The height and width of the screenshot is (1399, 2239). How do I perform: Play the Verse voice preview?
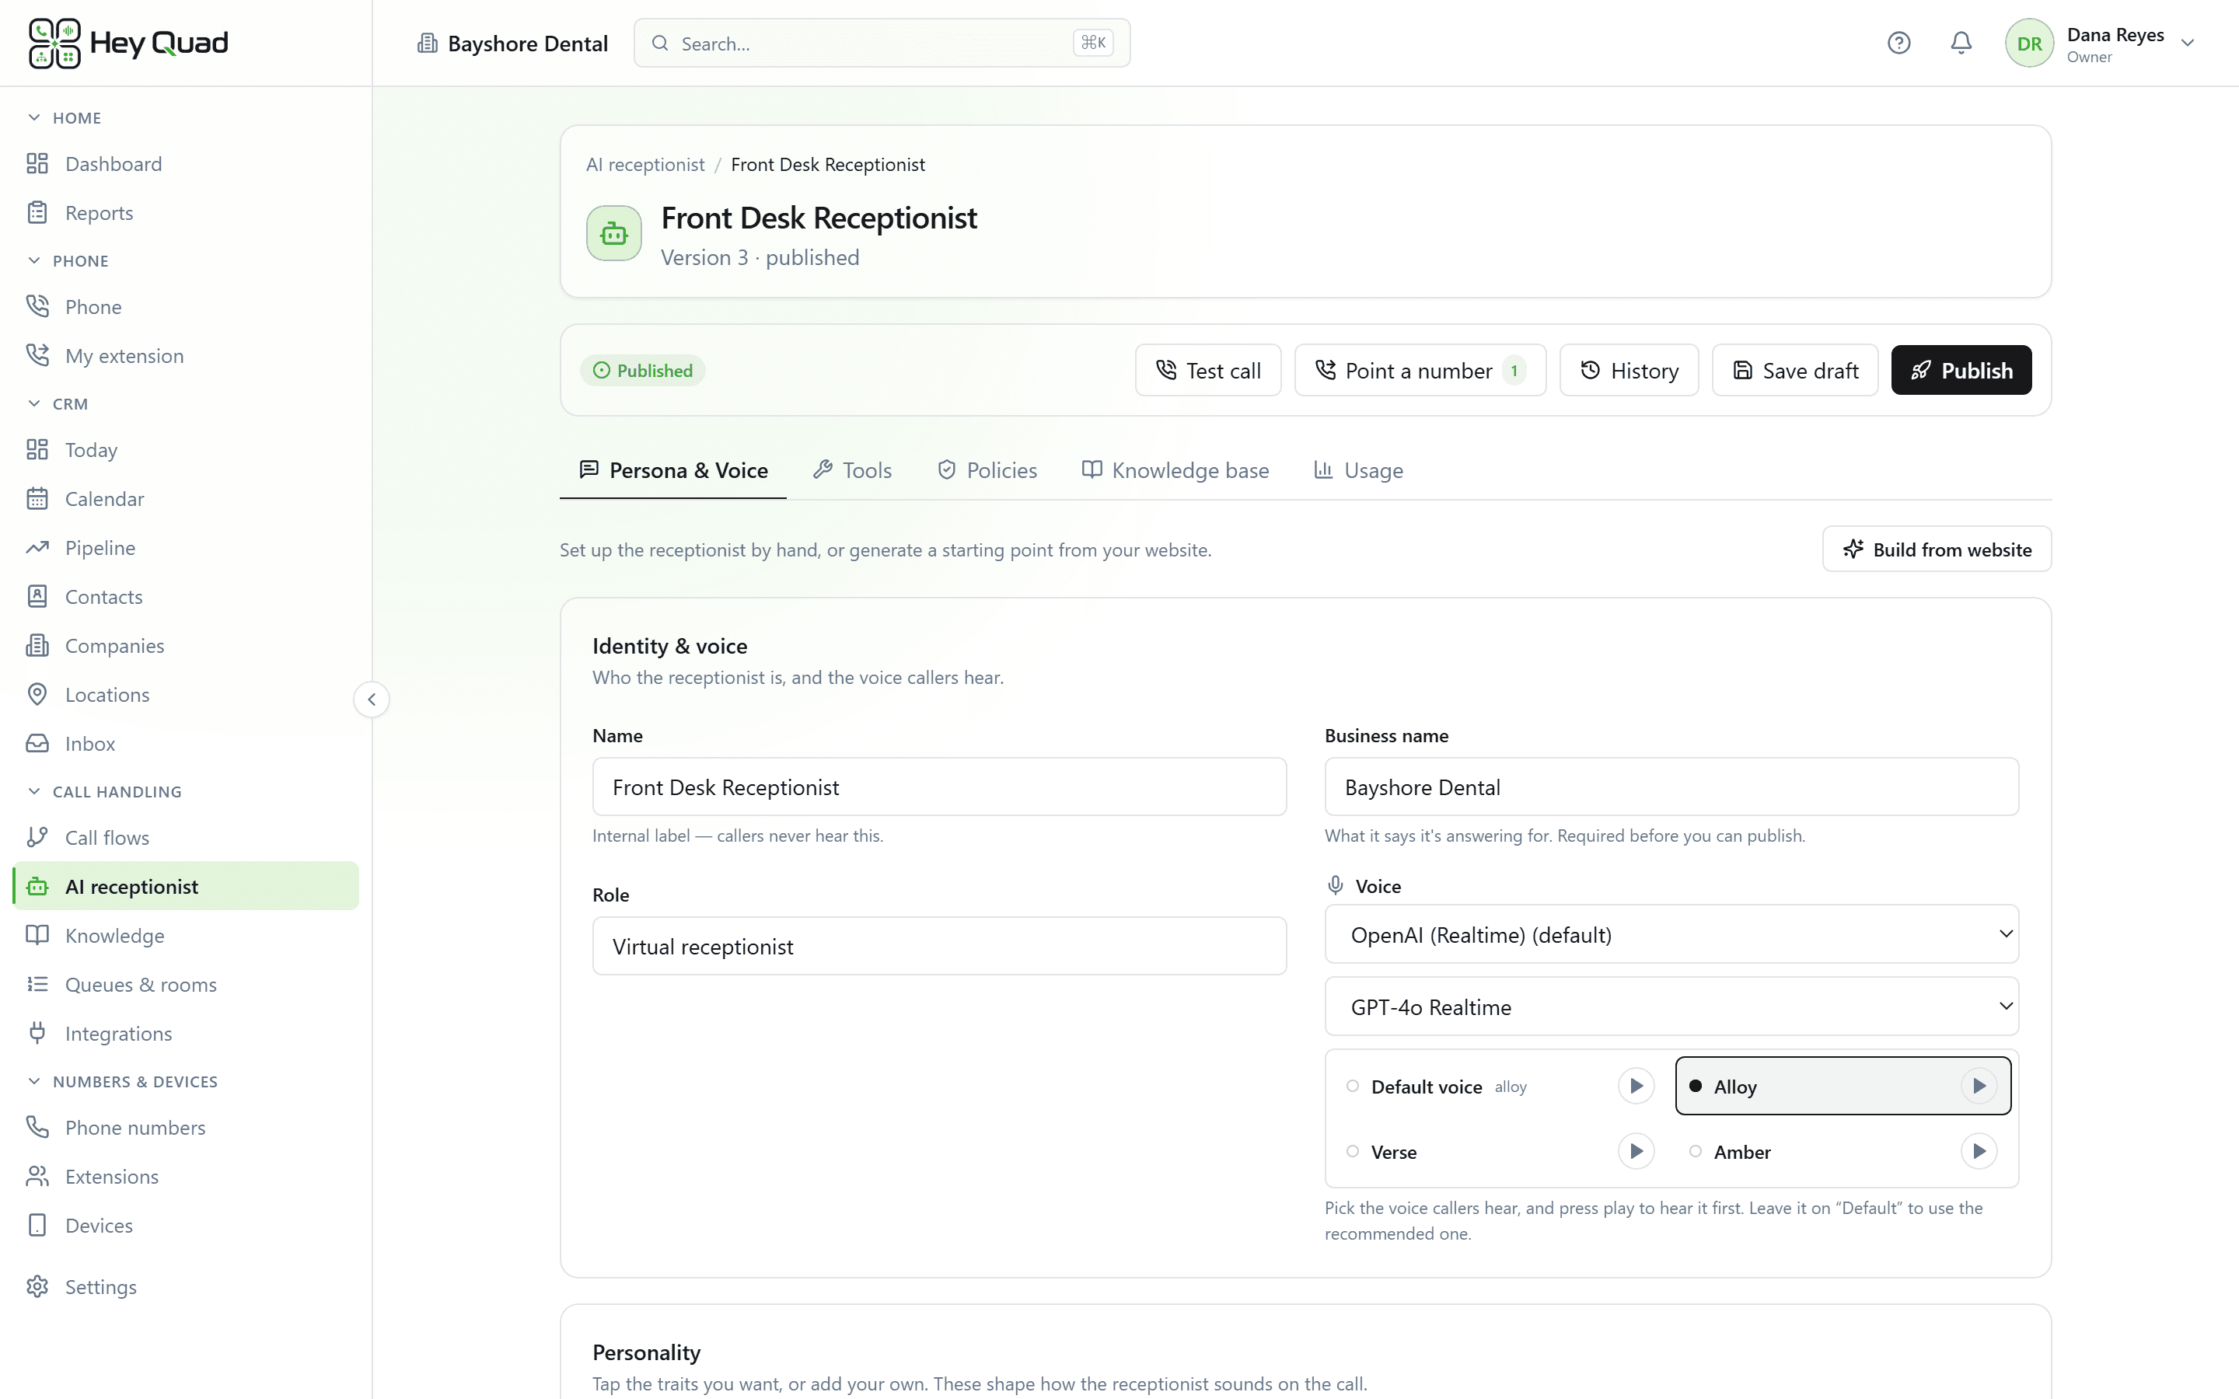pos(1636,1152)
